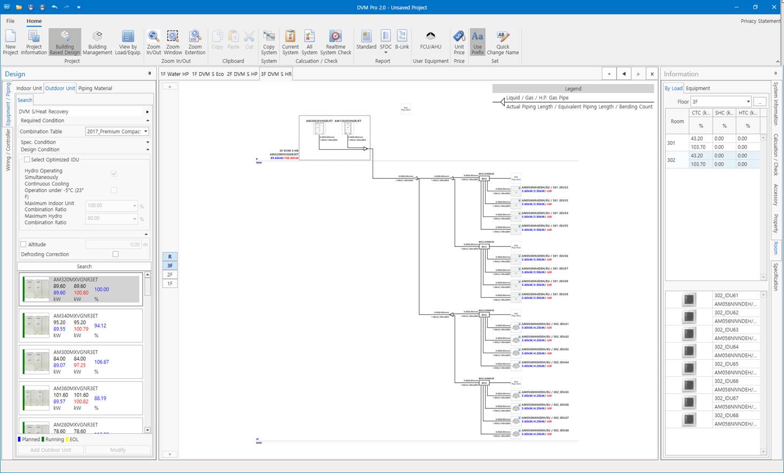Enable the Altitude checkbox
The width and height of the screenshot is (784, 473).
[x=24, y=244]
